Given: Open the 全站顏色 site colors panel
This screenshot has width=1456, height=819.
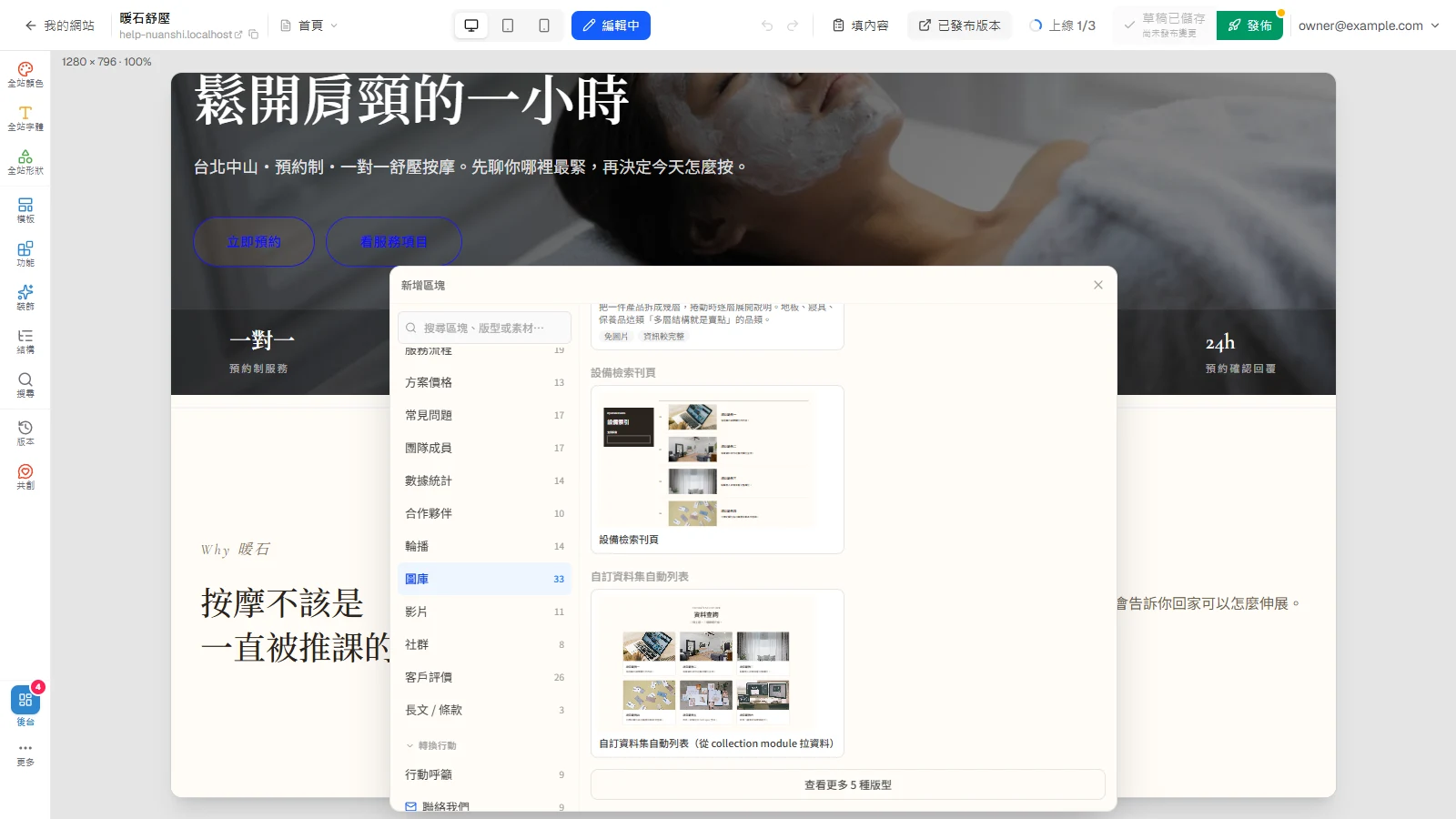Looking at the screenshot, I should [25, 75].
